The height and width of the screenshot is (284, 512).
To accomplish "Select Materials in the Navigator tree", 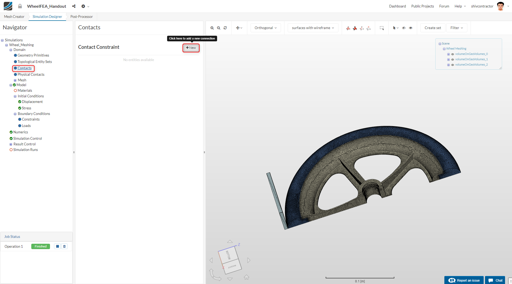I will coord(25,91).
